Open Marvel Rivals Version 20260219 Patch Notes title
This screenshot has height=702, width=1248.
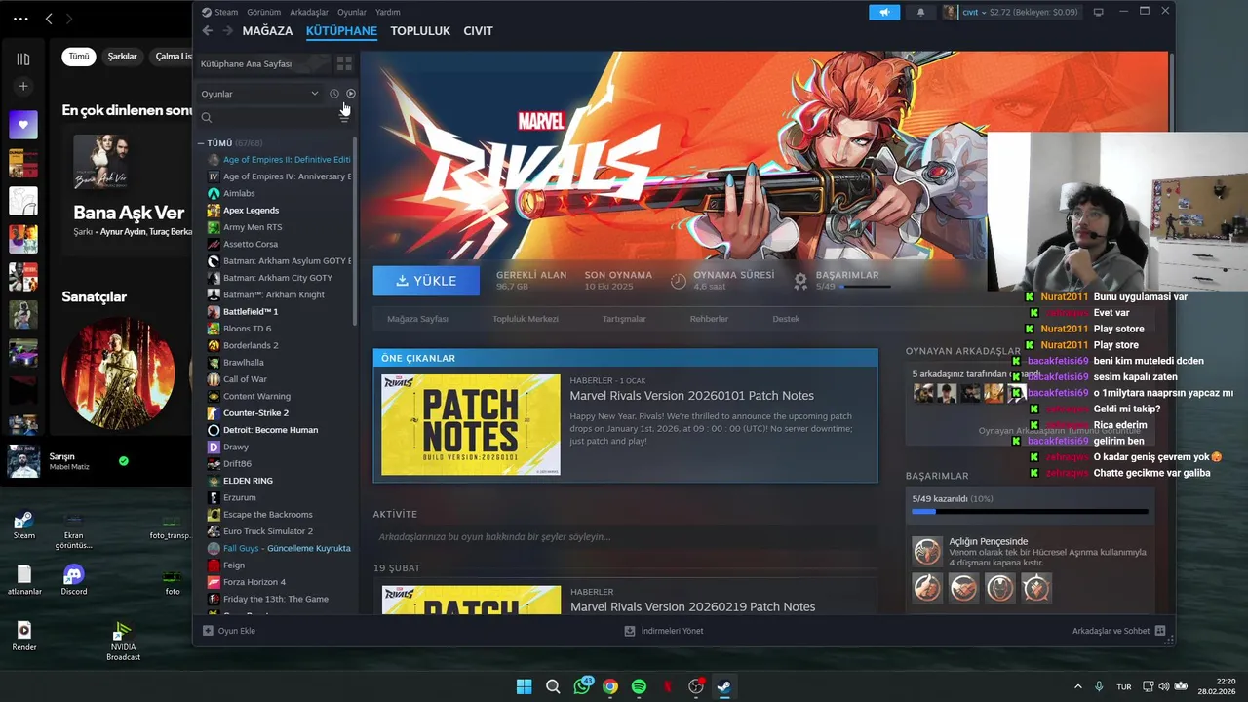click(692, 606)
